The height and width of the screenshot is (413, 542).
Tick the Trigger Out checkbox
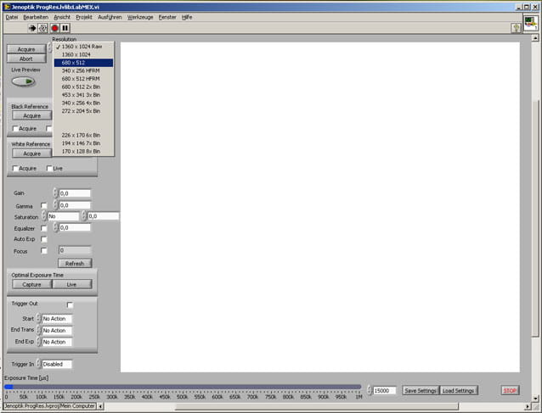click(71, 304)
